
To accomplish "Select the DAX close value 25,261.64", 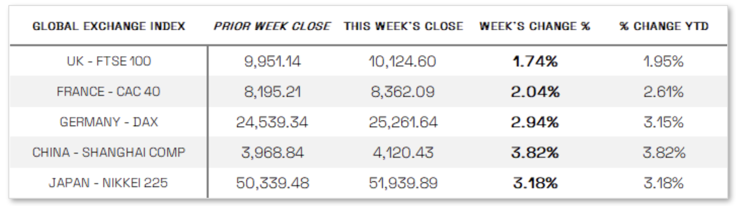I will (403, 122).
